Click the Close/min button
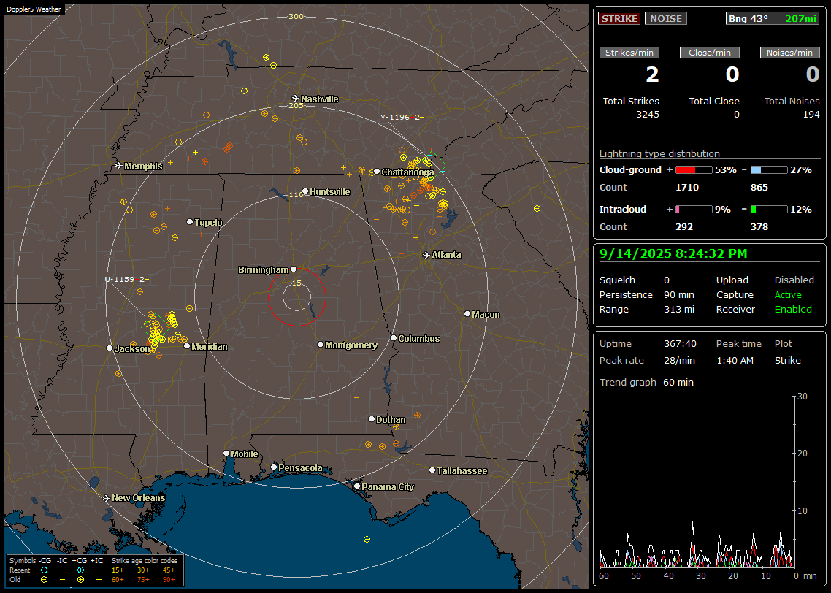The image size is (831, 593). pyautogui.click(x=710, y=53)
